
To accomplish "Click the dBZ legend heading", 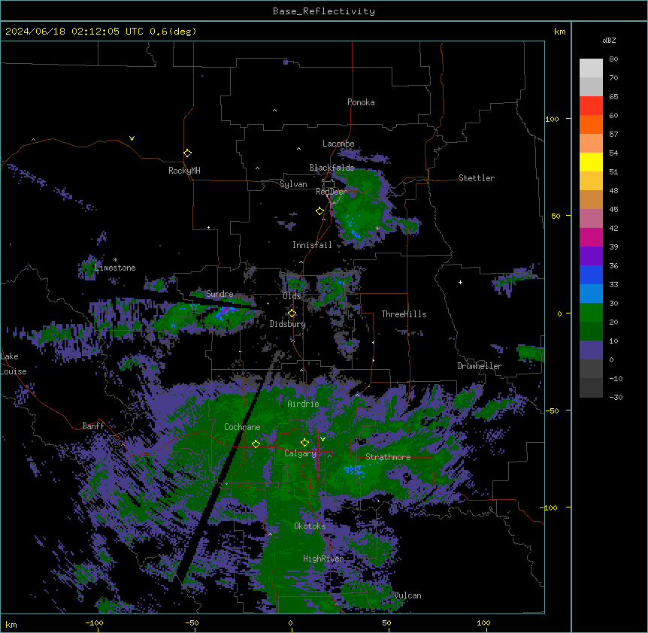I will 609,41.
